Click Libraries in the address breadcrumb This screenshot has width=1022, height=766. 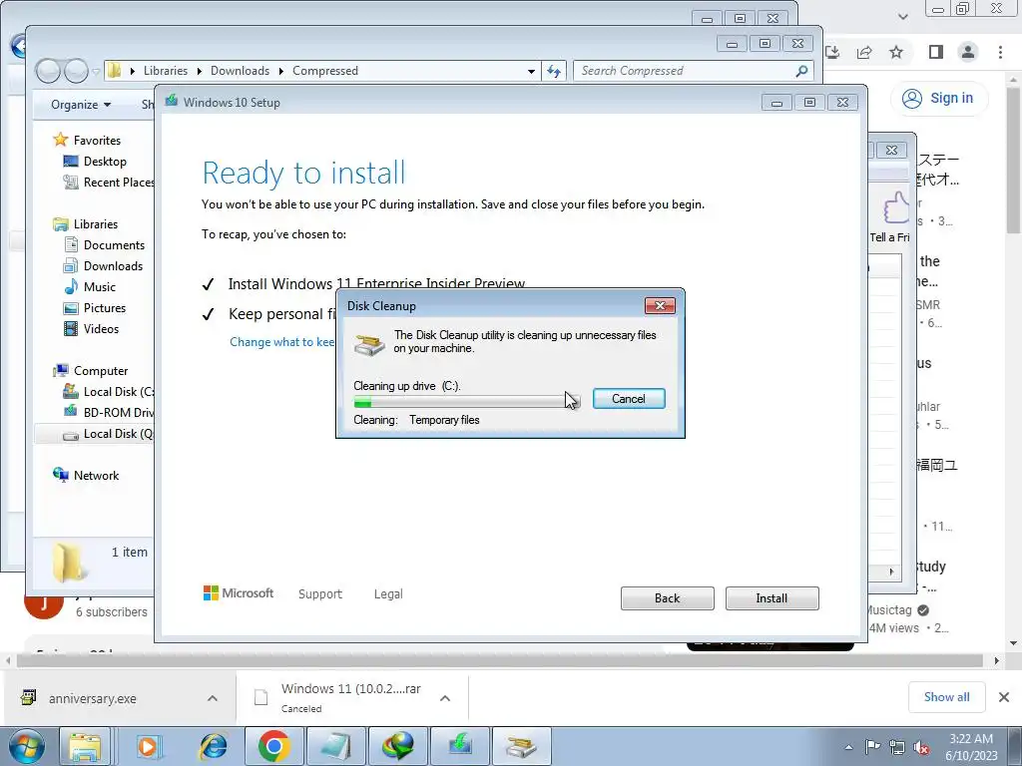pos(166,71)
